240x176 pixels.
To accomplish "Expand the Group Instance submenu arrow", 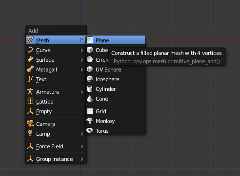I will point(82,159).
